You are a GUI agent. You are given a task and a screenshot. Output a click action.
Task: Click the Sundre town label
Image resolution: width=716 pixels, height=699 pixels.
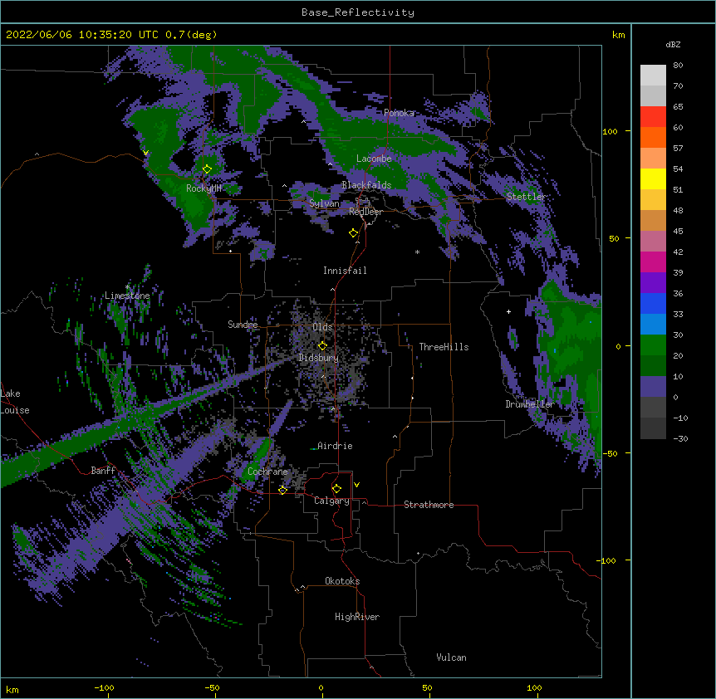[243, 325]
